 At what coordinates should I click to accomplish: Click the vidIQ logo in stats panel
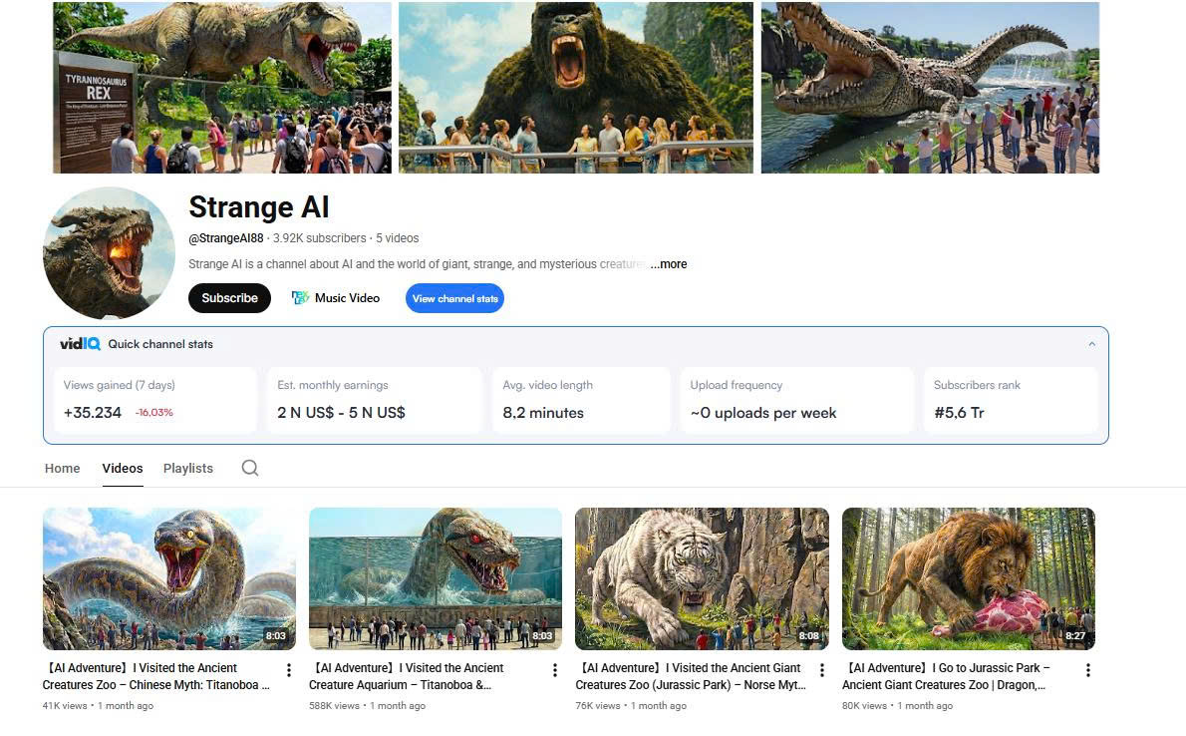coord(80,344)
